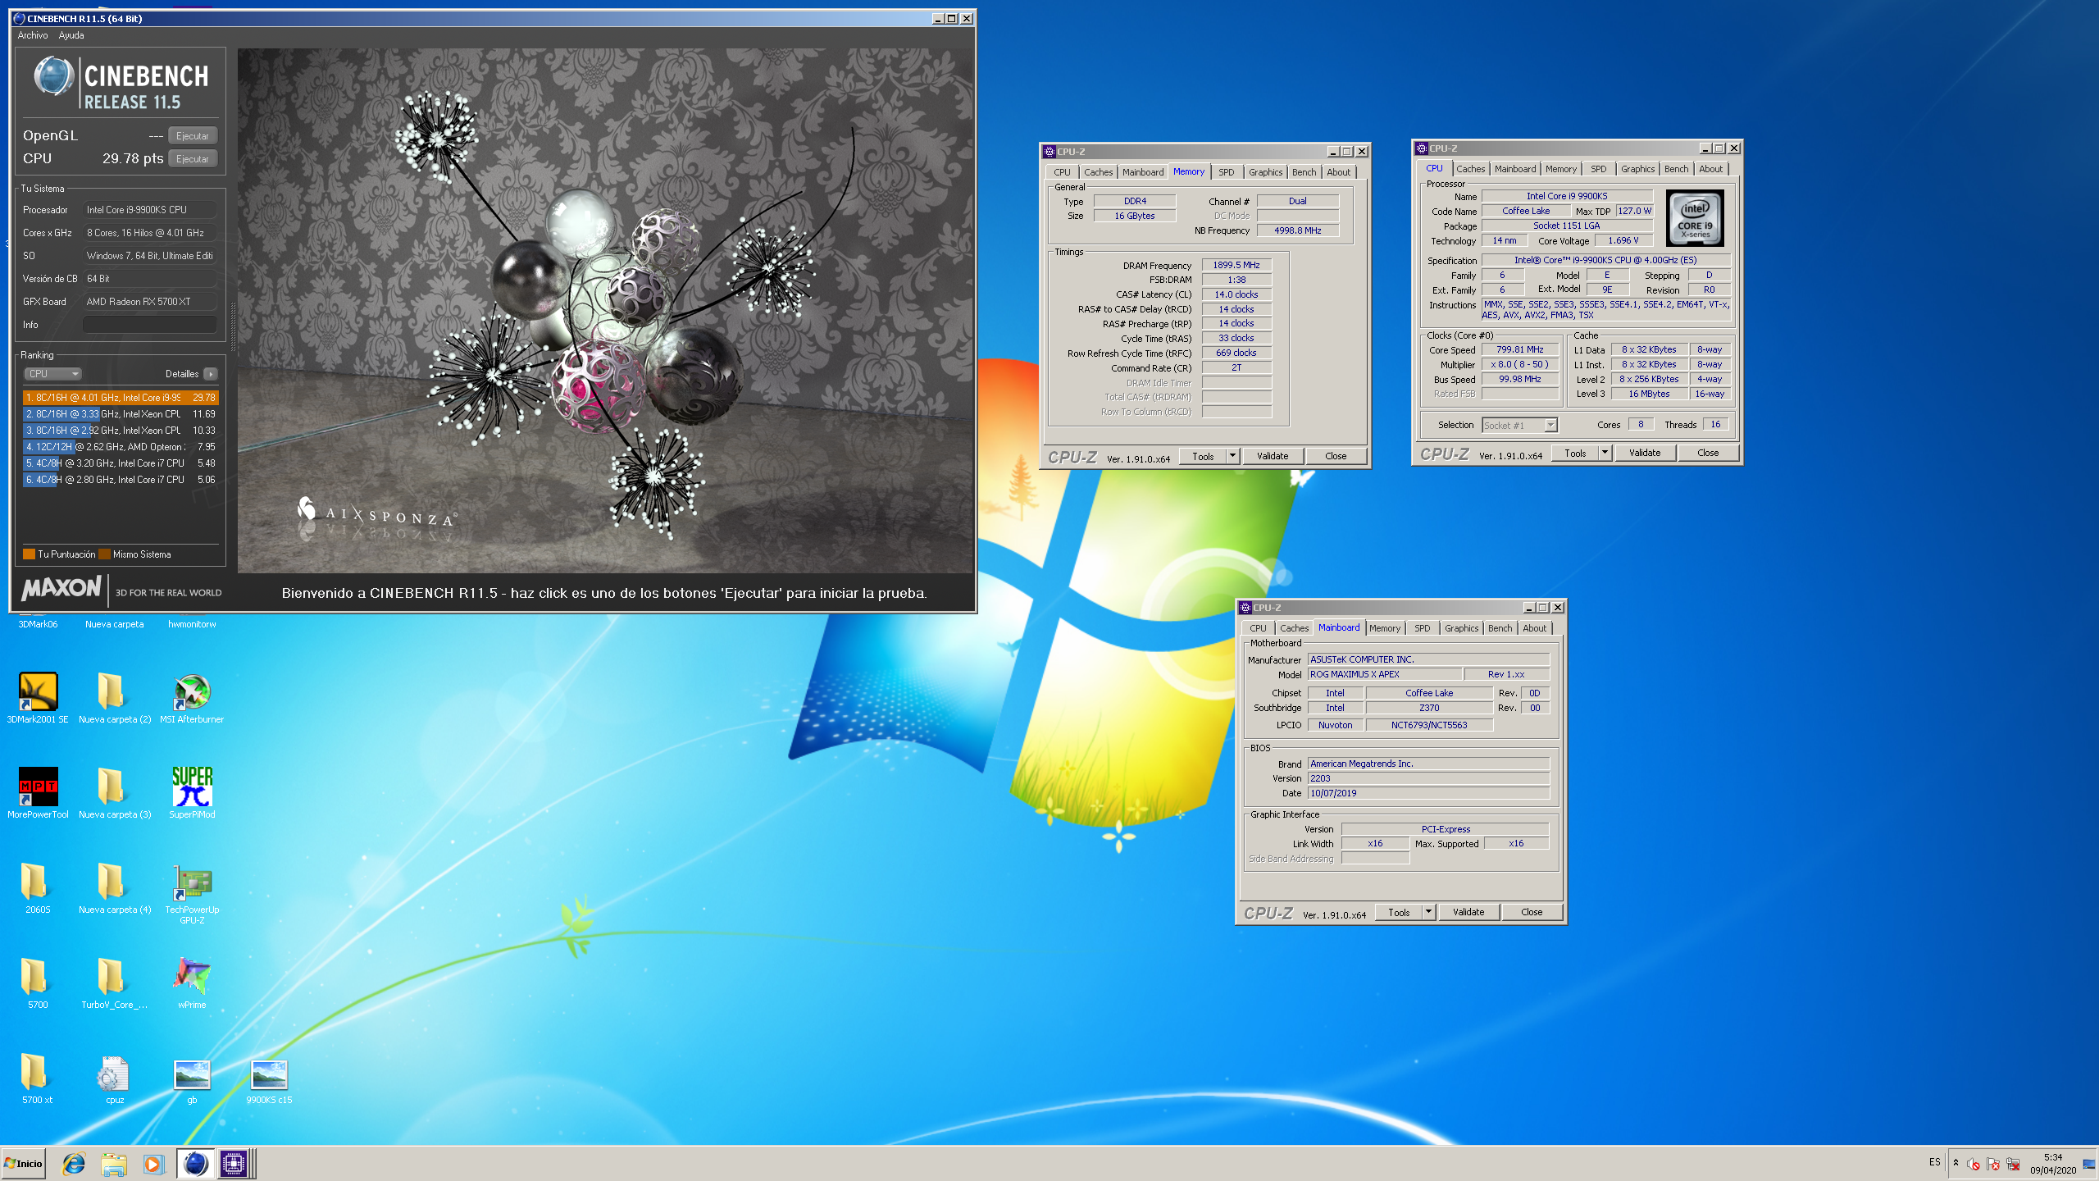Image resolution: width=2099 pixels, height=1181 pixels.
Task: Open Caches tab in CPU-Z processor window
Action: pyautogui.click(x=1470, y=169)
